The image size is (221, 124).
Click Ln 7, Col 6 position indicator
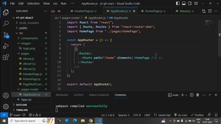[x=108, y=115]
